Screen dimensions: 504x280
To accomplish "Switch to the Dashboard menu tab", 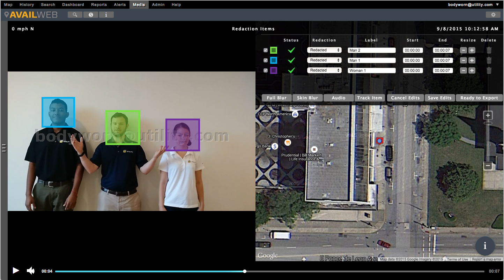I will click(x=73, y=5).
